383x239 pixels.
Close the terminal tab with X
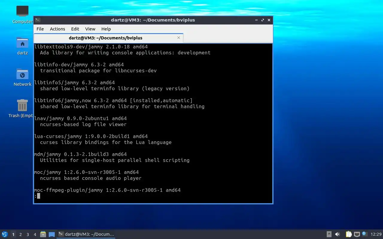(179, 38)
